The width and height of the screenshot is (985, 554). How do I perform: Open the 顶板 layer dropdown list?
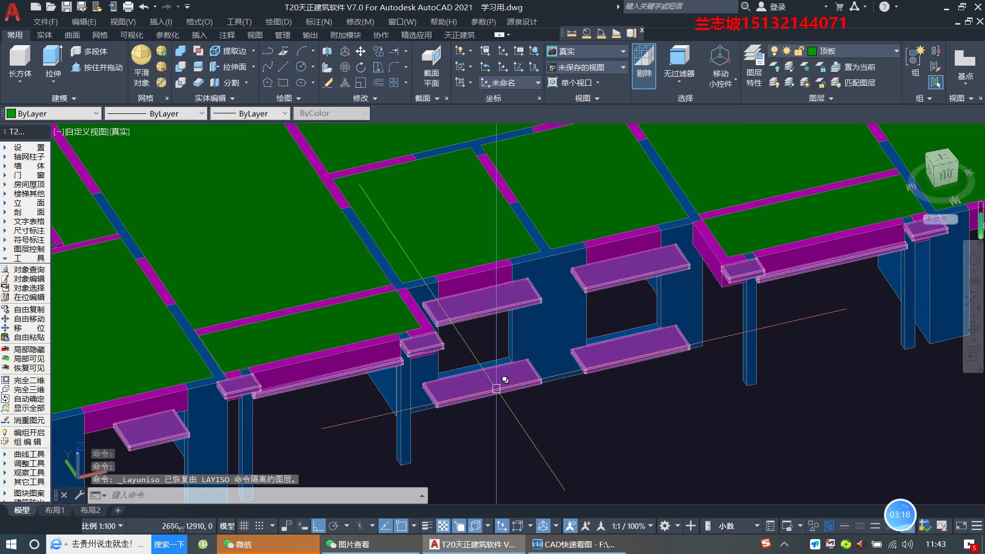(896, 51)
